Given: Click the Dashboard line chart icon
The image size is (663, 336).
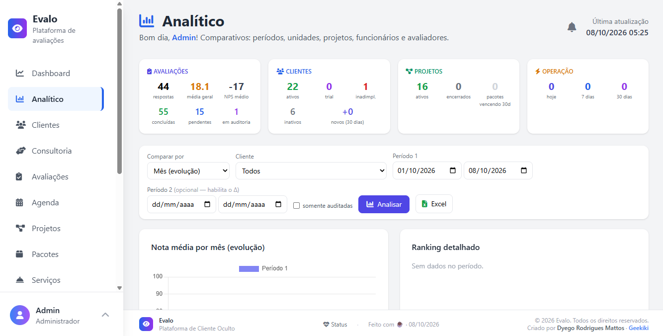Looking at the screenshot, I should click(20, 73).
